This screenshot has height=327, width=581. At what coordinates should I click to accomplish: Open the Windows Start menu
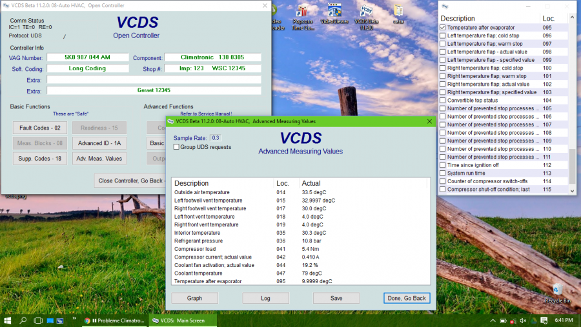[x=7, y=321]
